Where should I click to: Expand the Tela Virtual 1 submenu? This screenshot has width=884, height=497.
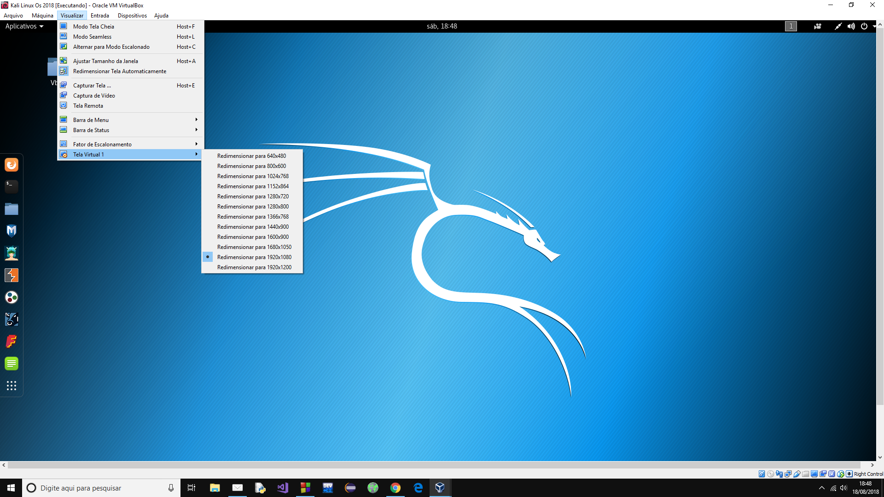coord(130,155)
